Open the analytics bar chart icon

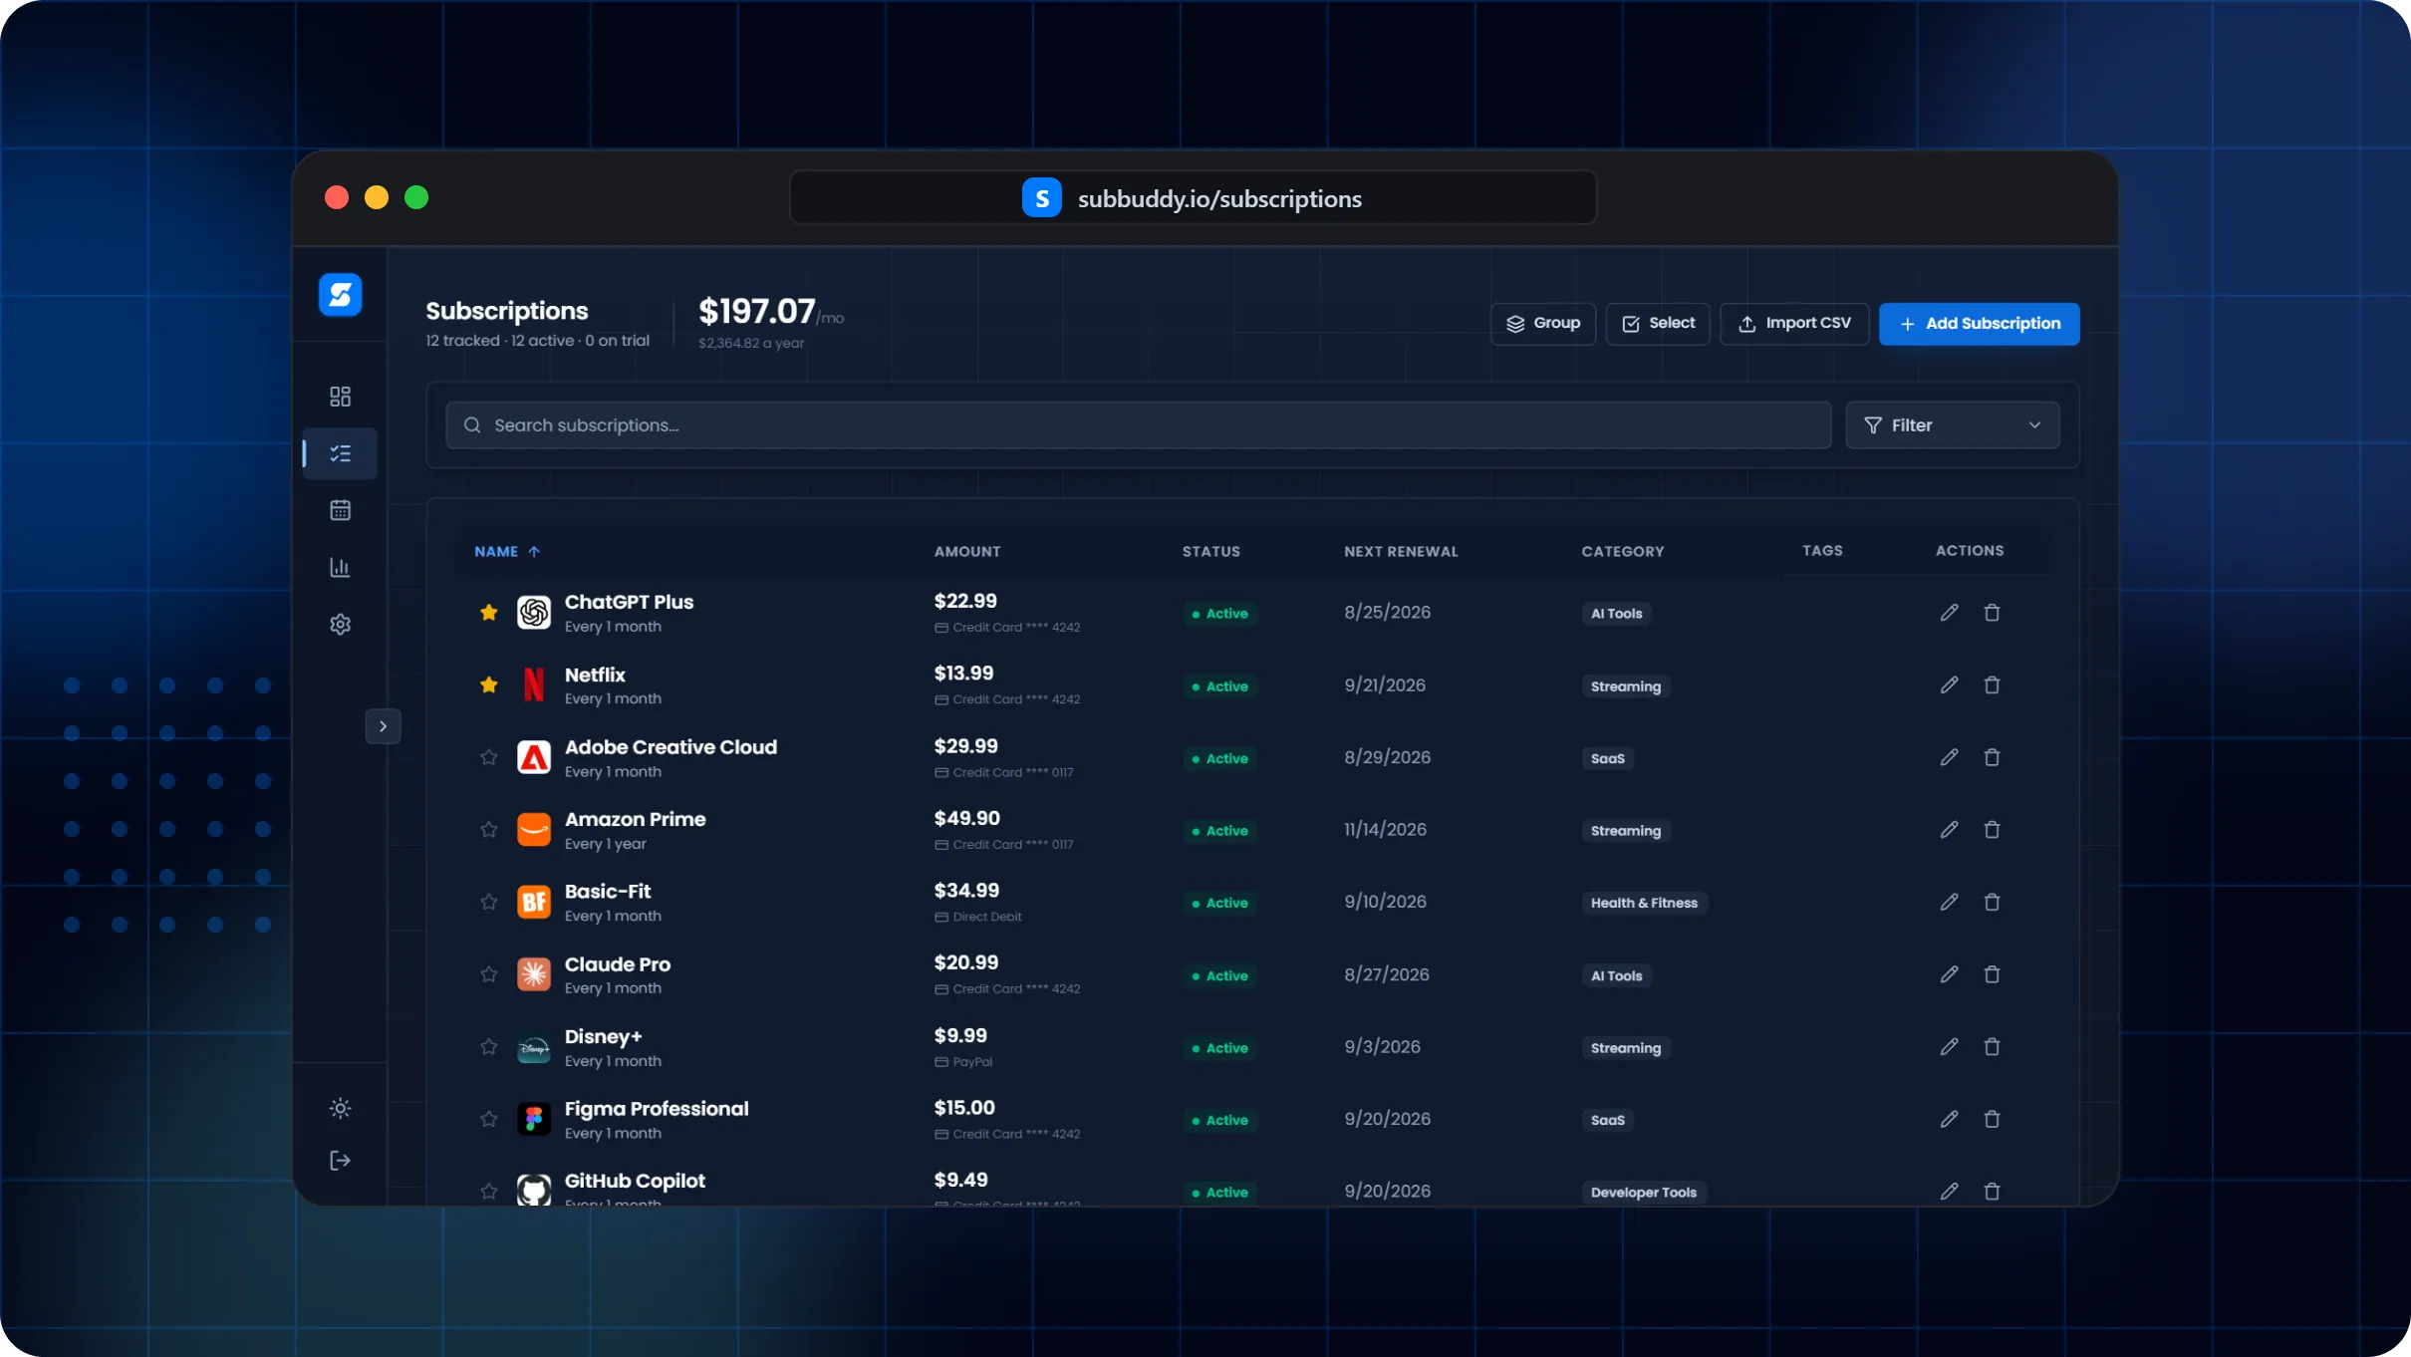tap(340, 567)
